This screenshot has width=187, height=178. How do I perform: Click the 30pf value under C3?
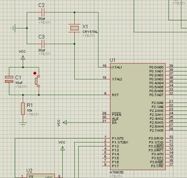click(41, 50)
